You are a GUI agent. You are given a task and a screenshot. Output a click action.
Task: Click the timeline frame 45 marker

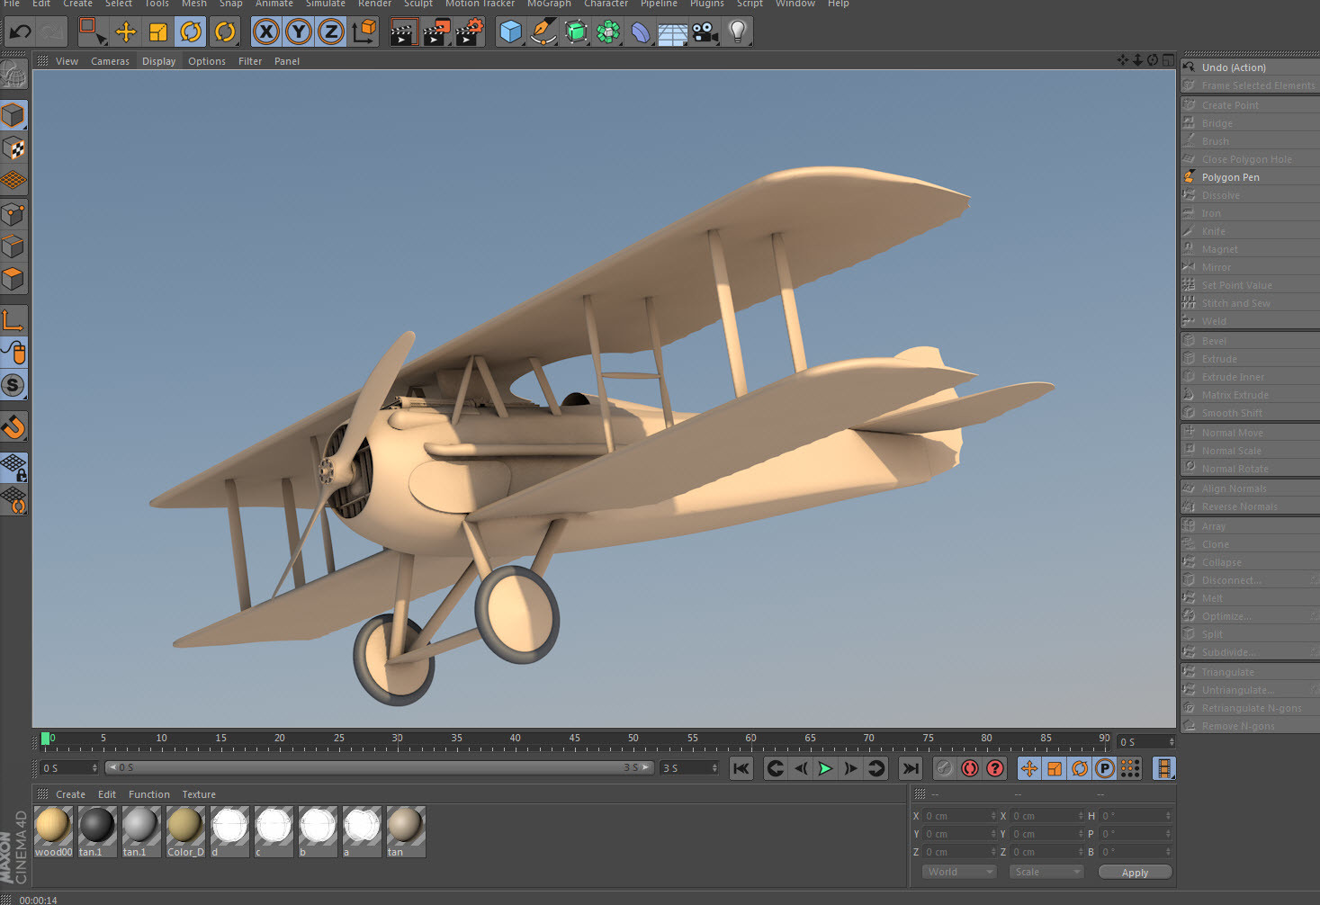[x=574, y=739]
